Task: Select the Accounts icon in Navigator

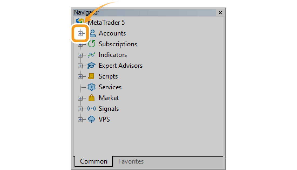Action: 92,33
